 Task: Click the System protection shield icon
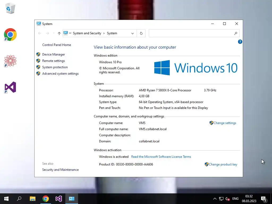[x=38, y=67]
